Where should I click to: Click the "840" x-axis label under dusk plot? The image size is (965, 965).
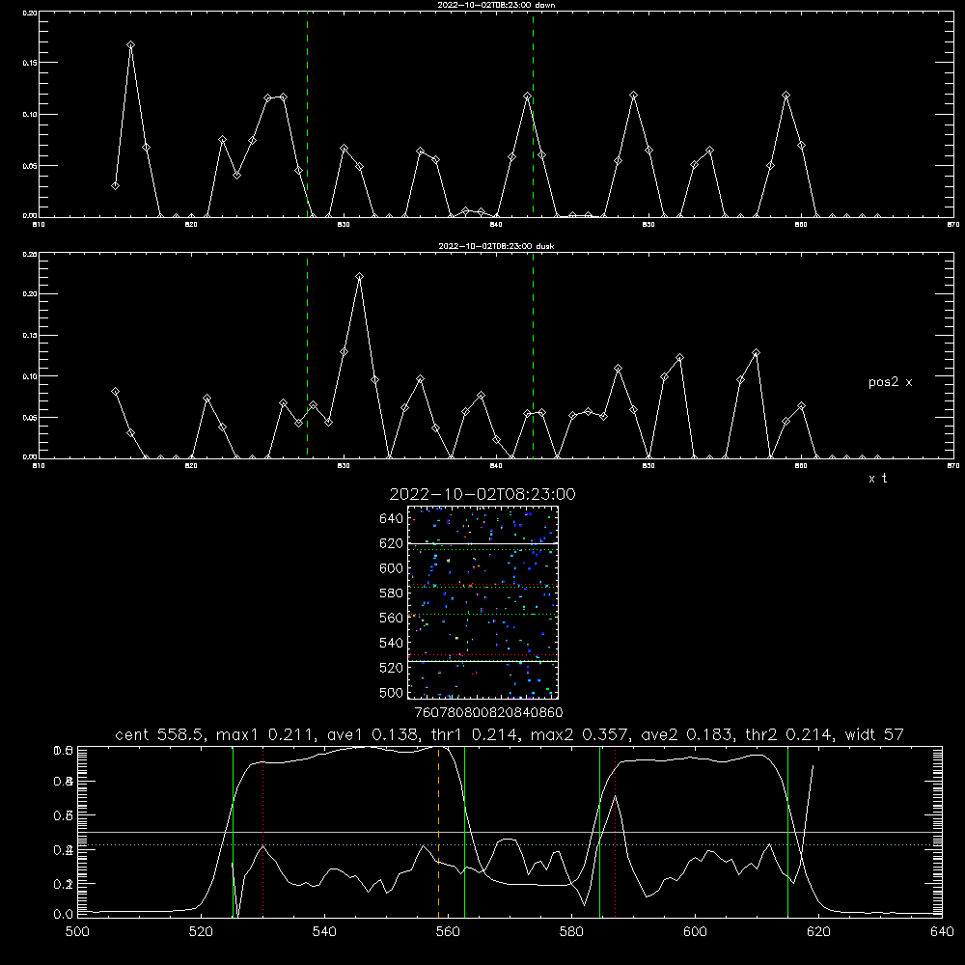[x=497, y=466]
